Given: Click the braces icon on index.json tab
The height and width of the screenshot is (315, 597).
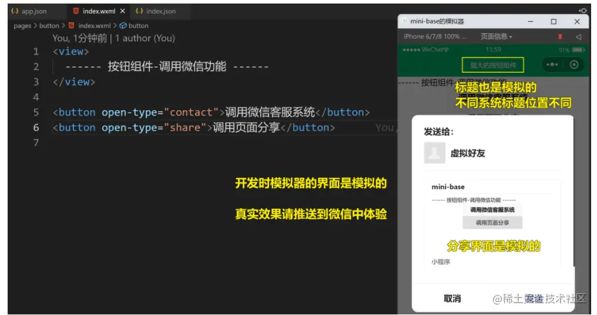Looking at the screenshot, I should (x=139, y=11).
